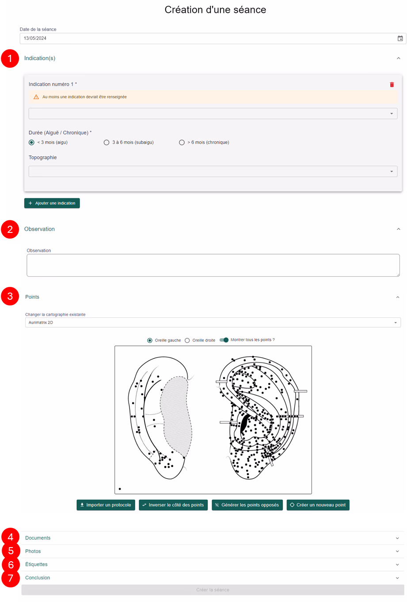Choose 'Oreille droite' radio button
The width and height of the screenshot is (407, 602).
pyautogui.click(x=187, y=340)
